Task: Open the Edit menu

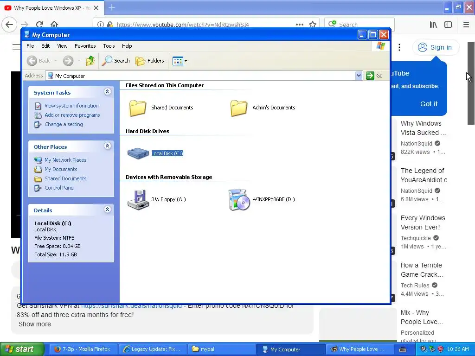Action: (45, 46)
